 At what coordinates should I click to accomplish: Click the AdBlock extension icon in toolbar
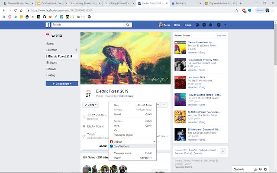tap(244, 10)
